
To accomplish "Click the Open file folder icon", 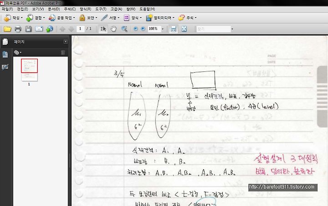I will (7, 29).
